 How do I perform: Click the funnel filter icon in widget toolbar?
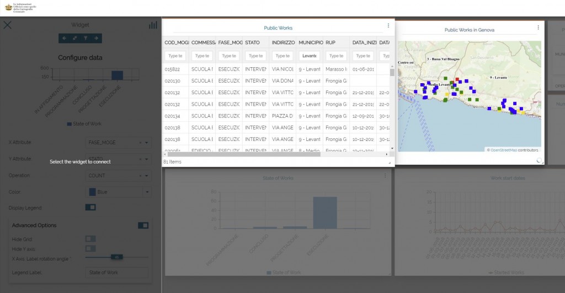pos(86,38)
